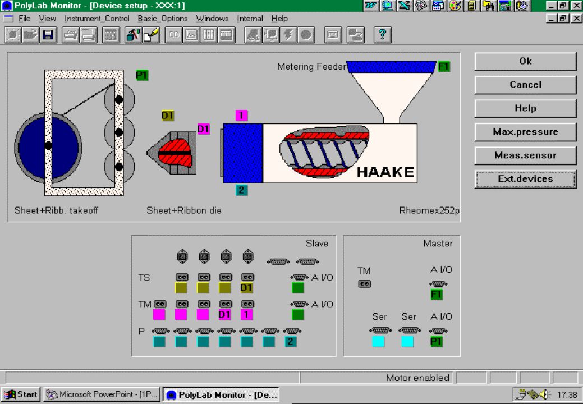Viewport: 583px width, 404px height.
Task: Click the paint palette shortcut icon in title bar
Action: pyautogui.click(x=455, y=6)
